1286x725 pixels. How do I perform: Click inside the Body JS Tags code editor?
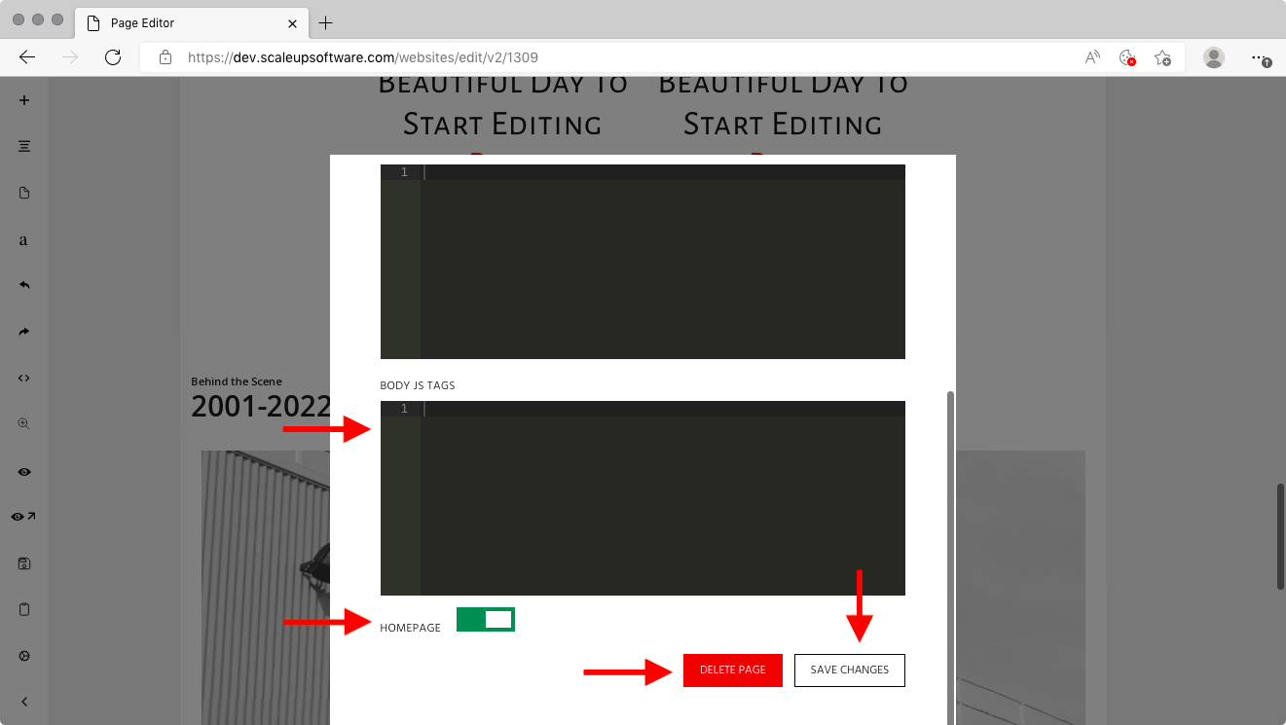pos(643,498)
